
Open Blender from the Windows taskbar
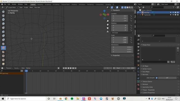pos(60,98)
